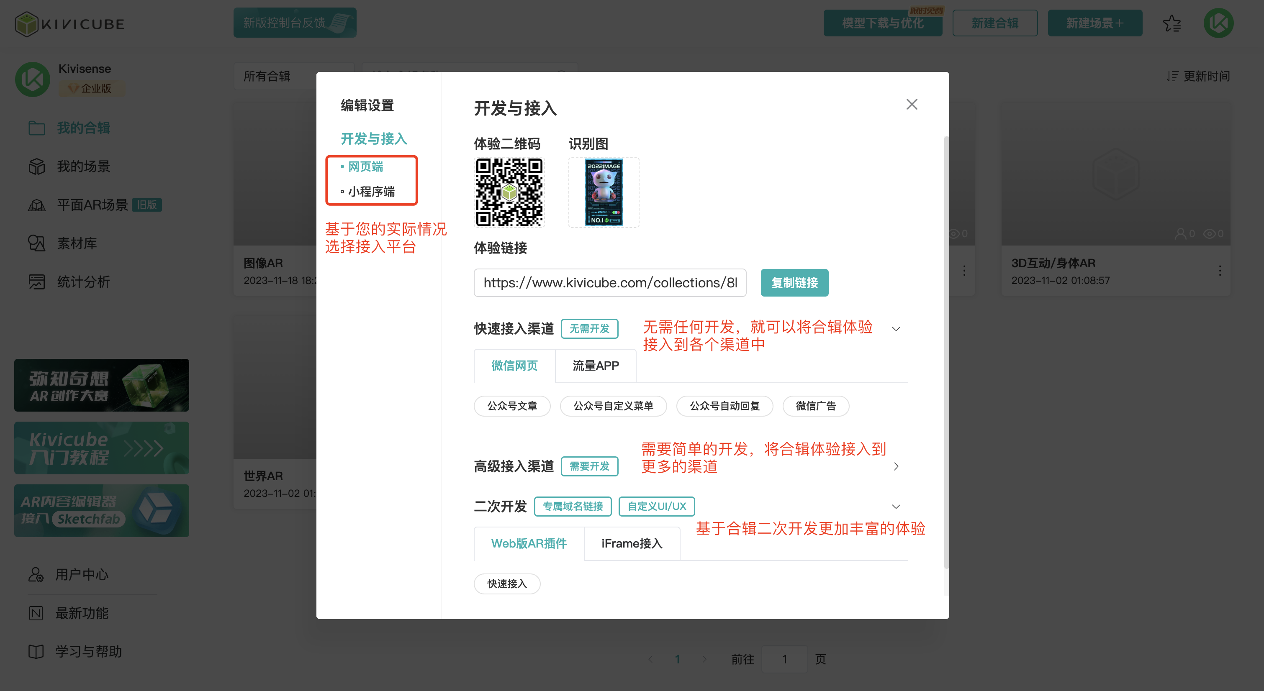Expand the 高级接入渠道 section arrow
The width and height of the screenshot is (1264, 691).
(896, 466)
